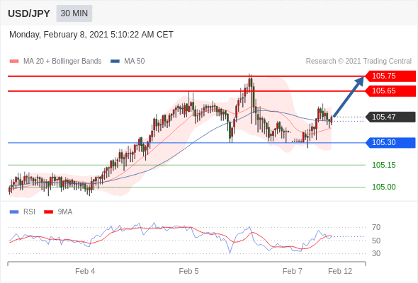Click the red 9MA legend swatch
This screenshot has height=283, width=418.
click(48, 212)
